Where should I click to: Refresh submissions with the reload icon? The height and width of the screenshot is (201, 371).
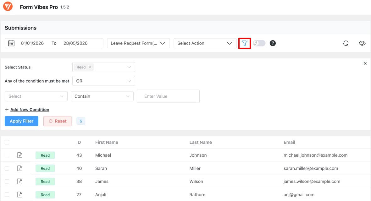pyautogui.click(x=346, y=43)
